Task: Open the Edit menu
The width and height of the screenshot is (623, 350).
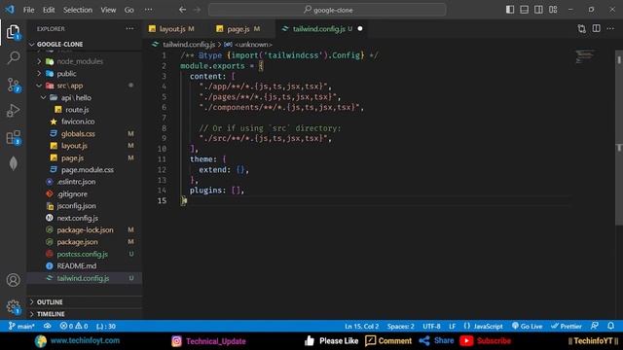Action: click(x=49, y=10)
